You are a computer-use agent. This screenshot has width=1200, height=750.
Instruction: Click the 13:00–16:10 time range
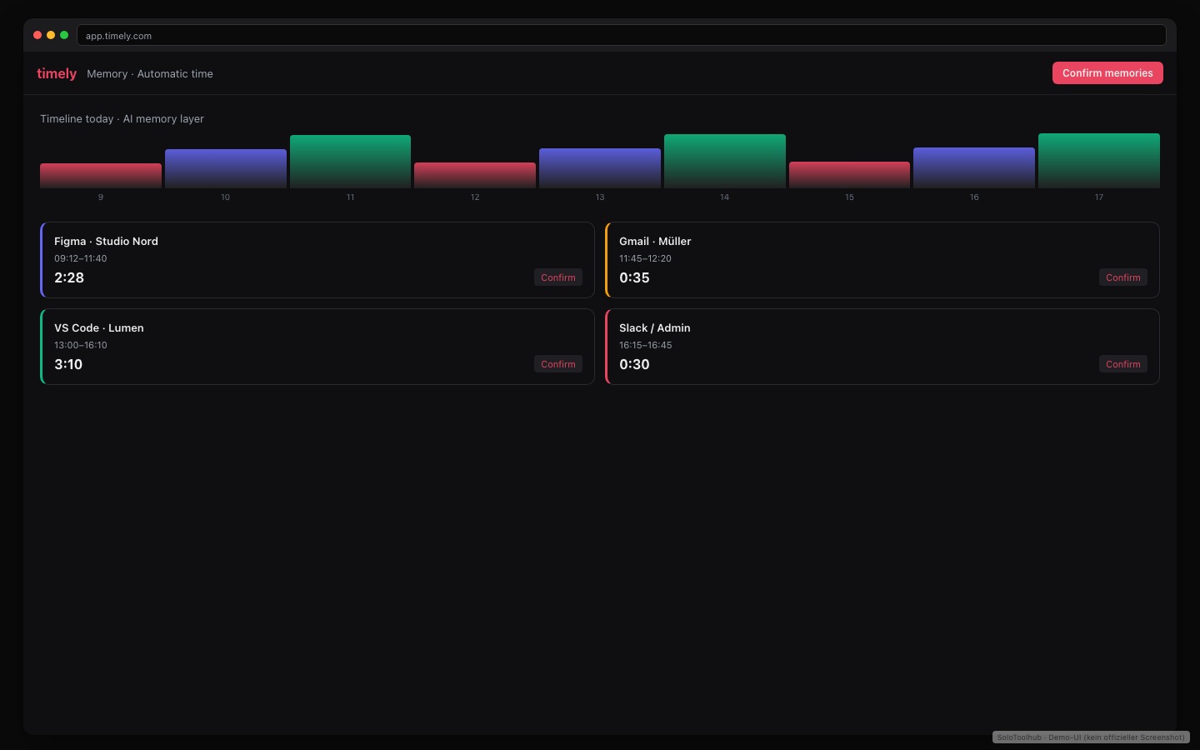[81, 345]
